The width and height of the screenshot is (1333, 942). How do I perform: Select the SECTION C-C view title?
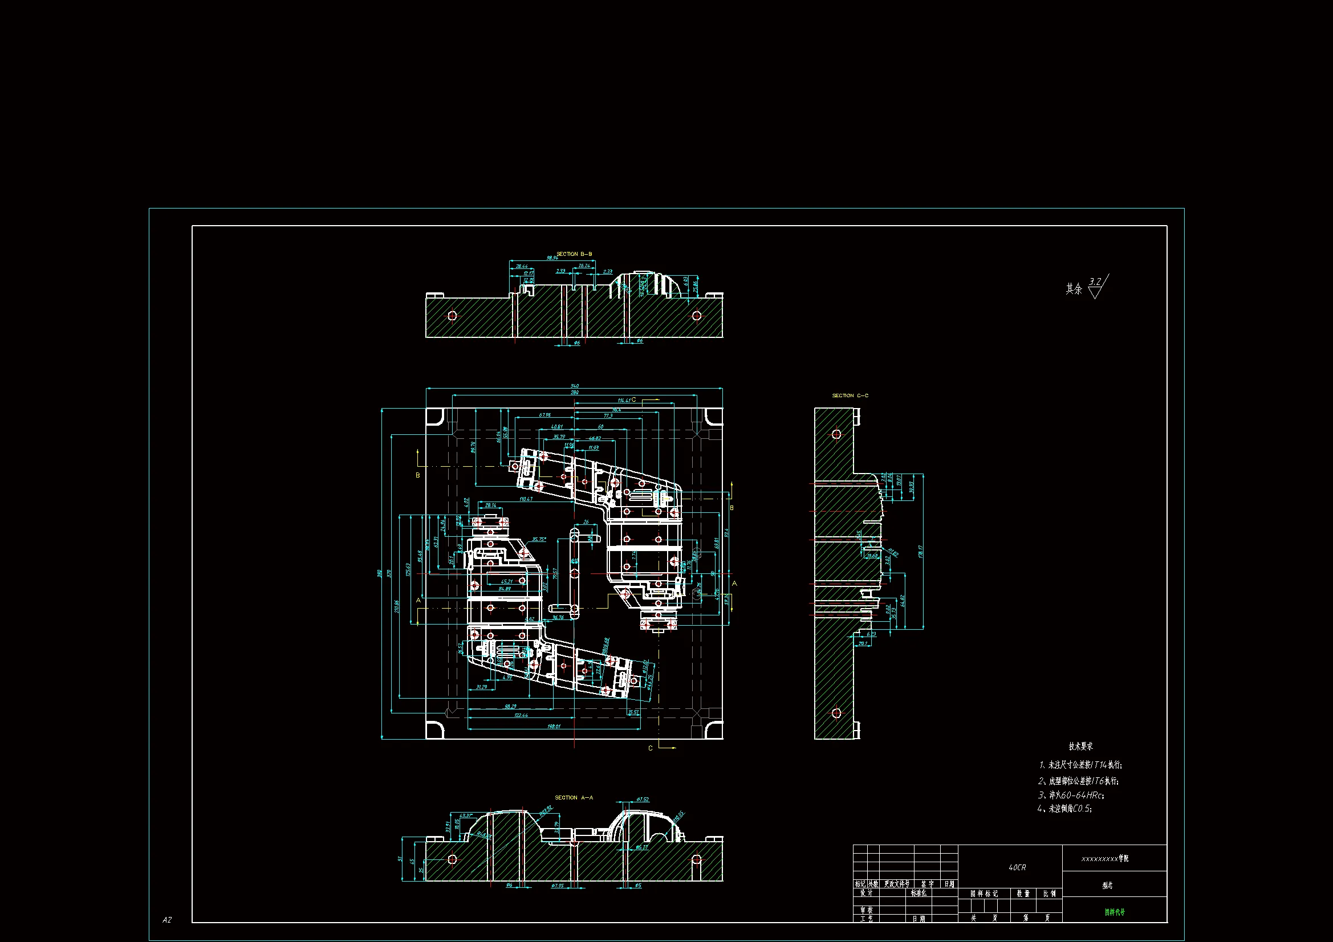(x=850, y=396)
